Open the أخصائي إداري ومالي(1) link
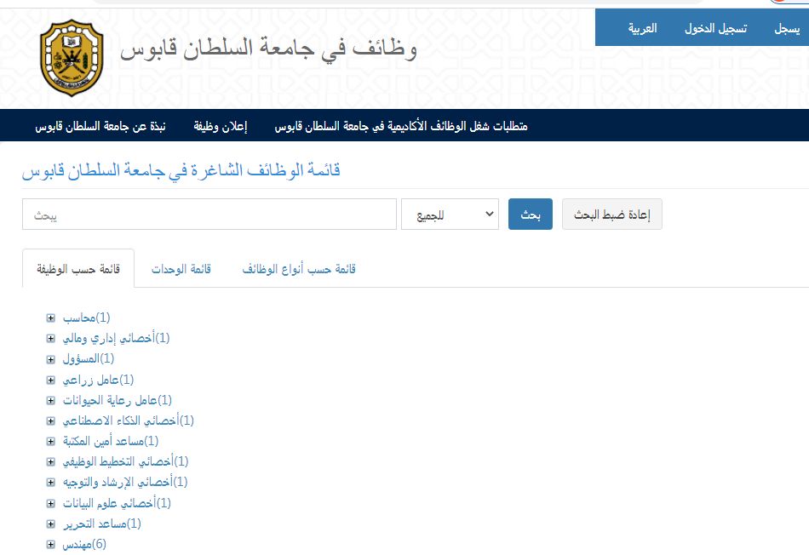 (116, 339)
